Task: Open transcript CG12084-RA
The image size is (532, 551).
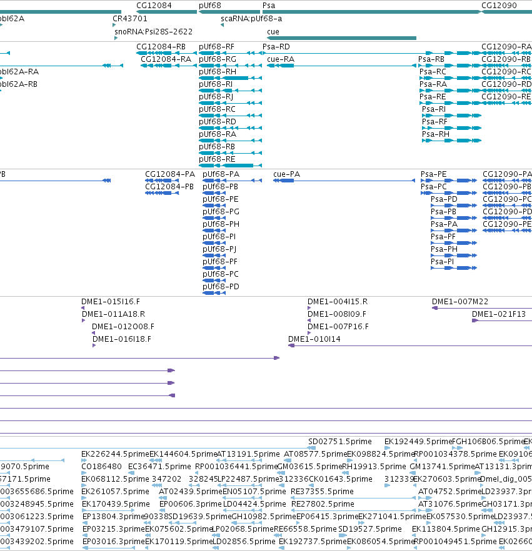Action: point(169,66)
